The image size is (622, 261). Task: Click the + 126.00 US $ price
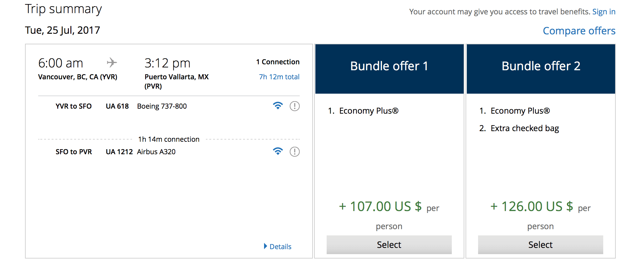coord(532,207)
